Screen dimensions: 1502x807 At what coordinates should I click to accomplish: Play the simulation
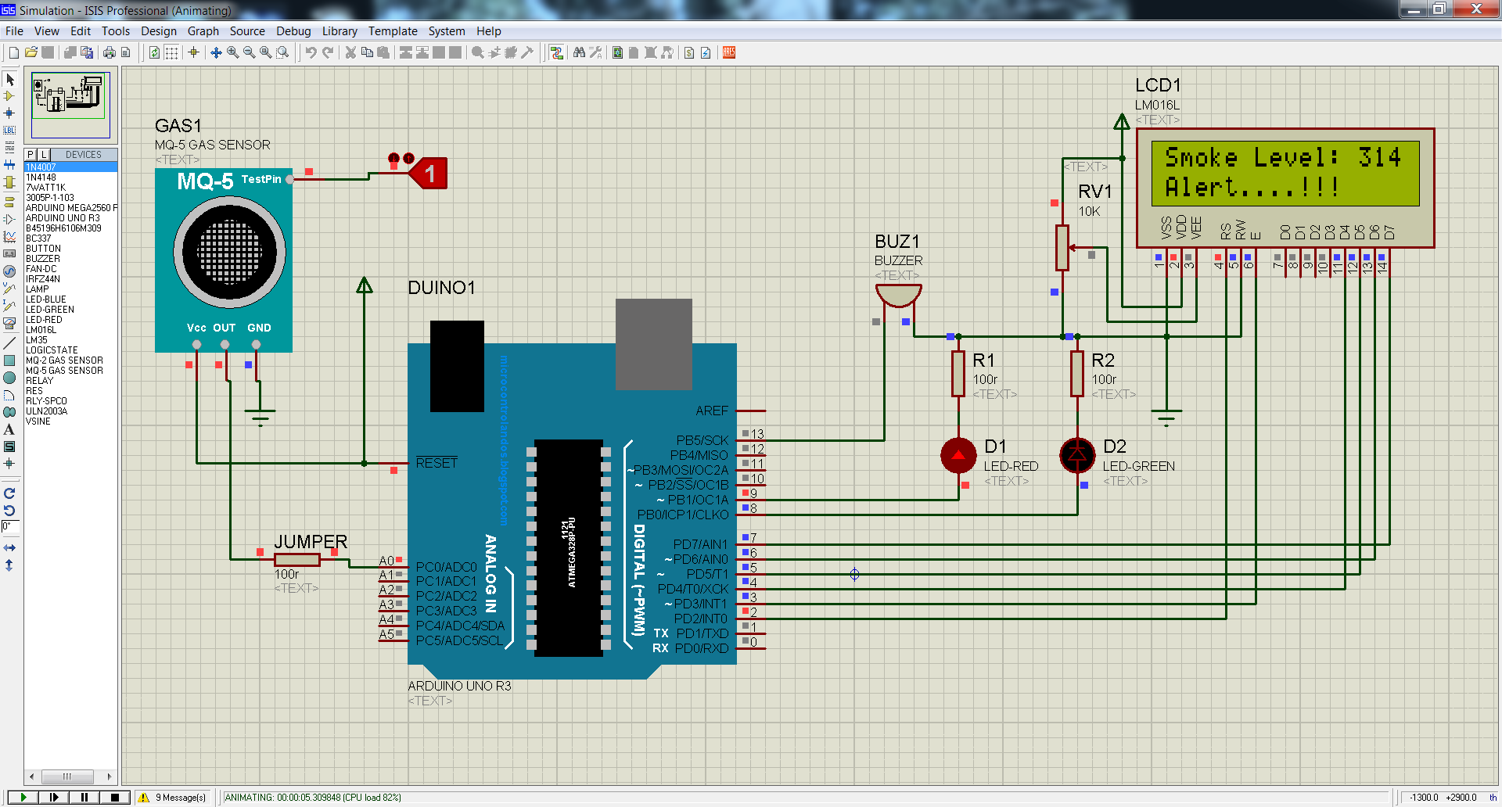point(23,798)
